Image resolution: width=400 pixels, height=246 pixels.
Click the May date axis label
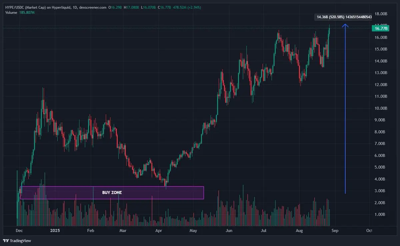click(193, 230)
